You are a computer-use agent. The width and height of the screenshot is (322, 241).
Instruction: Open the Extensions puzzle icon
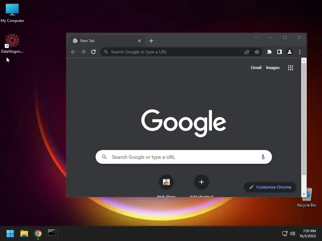point(269,52)
